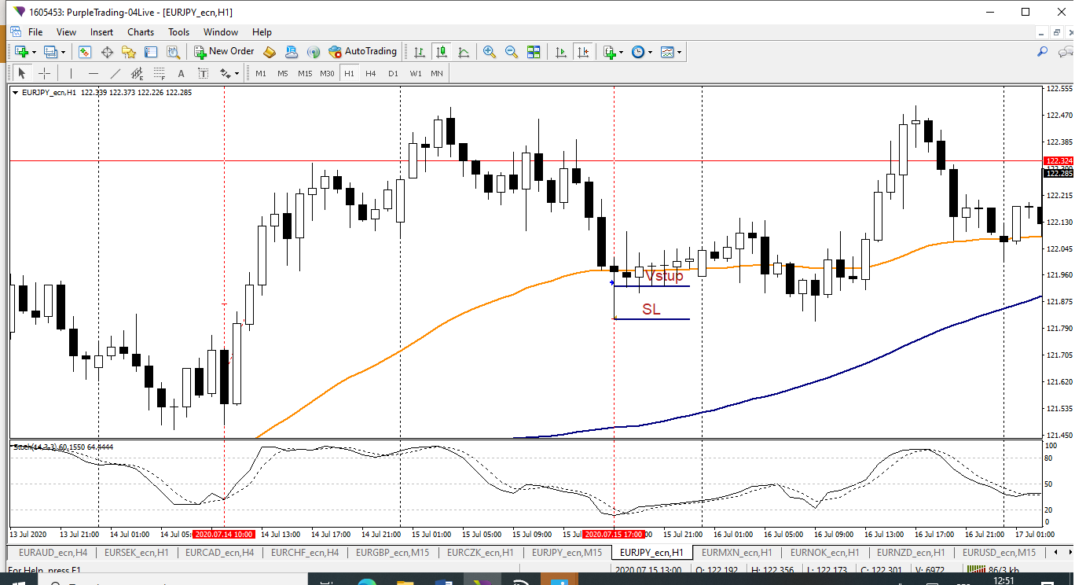Open a new chart window icon
This screenshot has width=1086, height=585.
[21, 52]
